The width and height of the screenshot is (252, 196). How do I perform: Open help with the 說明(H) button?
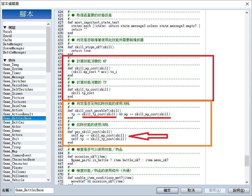pyautogui.click(x=239, y=190)
